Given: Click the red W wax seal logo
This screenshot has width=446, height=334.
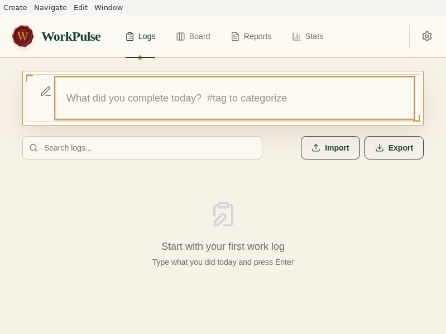Looking at the screenshot, I should coord(23,36).
